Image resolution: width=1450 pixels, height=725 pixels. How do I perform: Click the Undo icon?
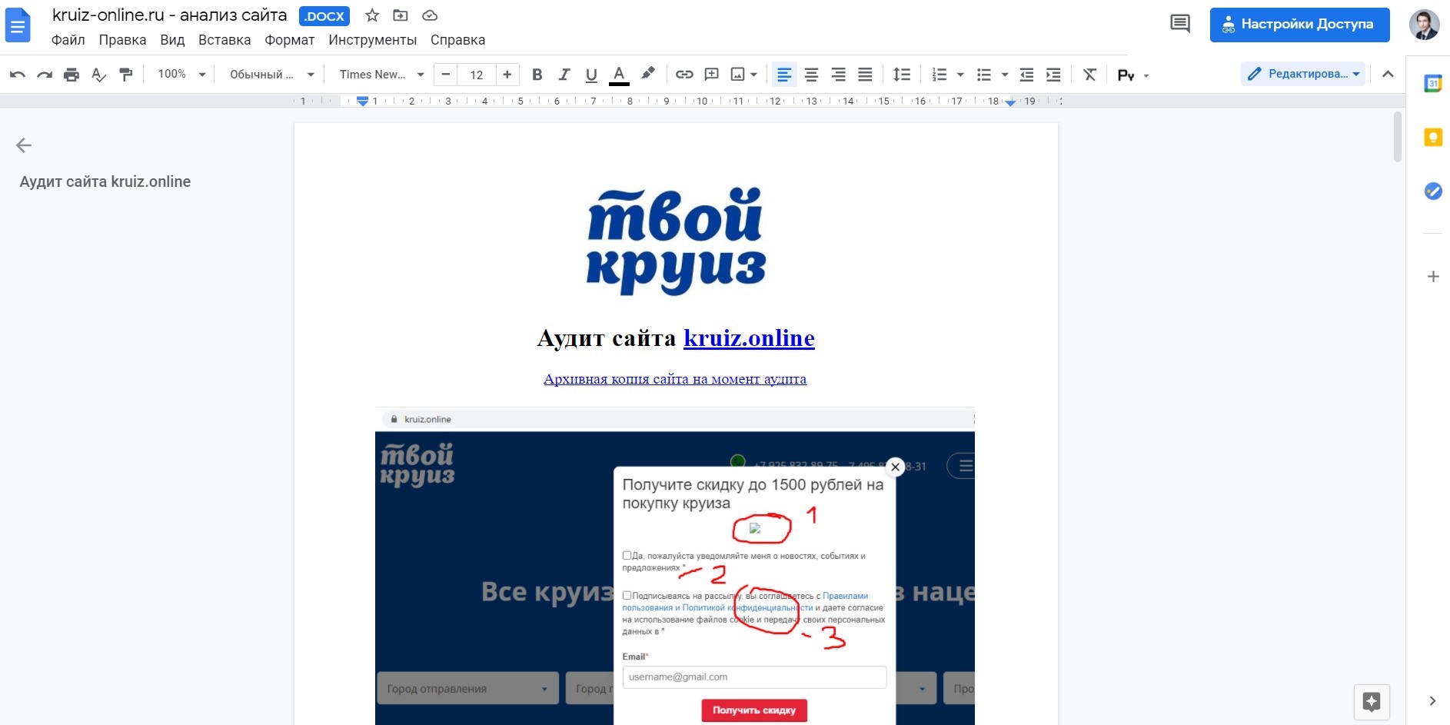pyautogui.click(x=16, y=74)
